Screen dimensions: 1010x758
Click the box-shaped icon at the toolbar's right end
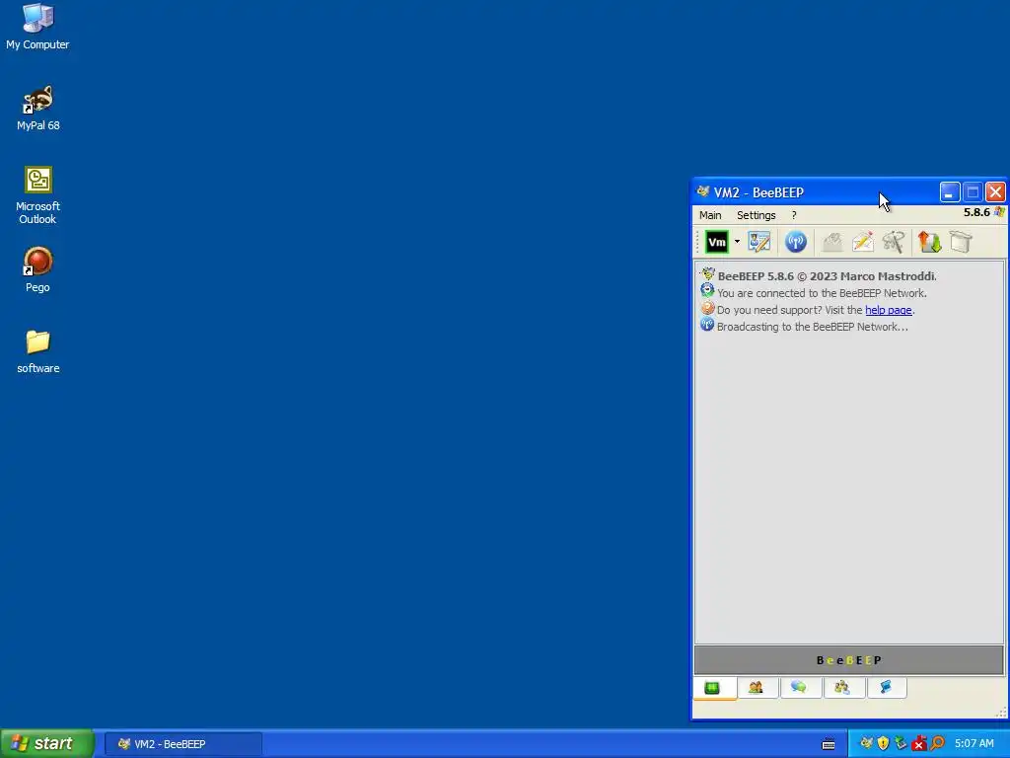point(961,243)
